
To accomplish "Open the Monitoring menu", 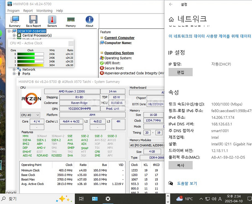I will [44, 11].
